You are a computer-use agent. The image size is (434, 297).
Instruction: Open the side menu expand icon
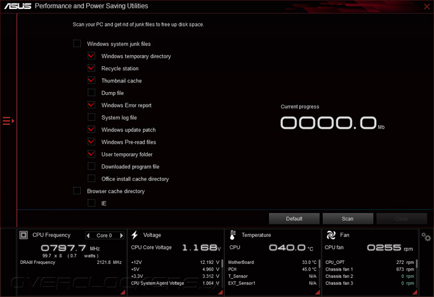point(8,121)
